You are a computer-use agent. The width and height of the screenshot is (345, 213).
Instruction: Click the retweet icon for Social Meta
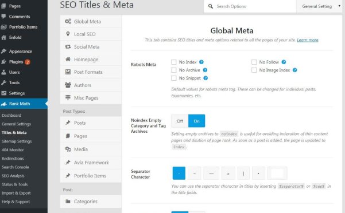(x=68, y=47)
